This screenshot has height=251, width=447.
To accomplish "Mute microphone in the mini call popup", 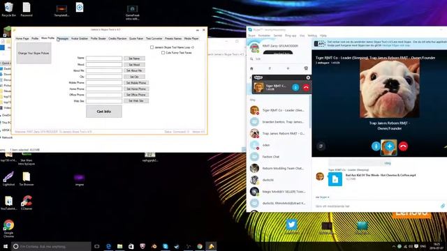I will tap(295, 87).
